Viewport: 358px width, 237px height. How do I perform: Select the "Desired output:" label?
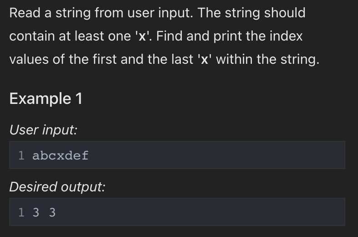coord(57,187)
